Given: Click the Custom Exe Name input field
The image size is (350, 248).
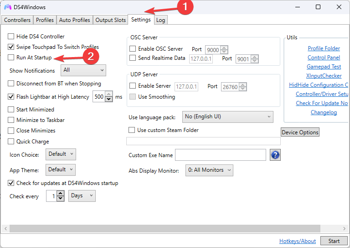Looking at the screenshot, I should (221, 155).
